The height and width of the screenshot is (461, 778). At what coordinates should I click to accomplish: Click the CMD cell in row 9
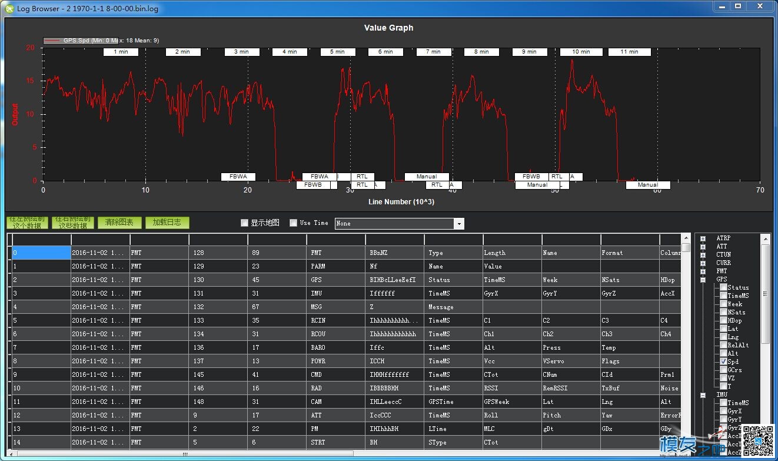335,374
